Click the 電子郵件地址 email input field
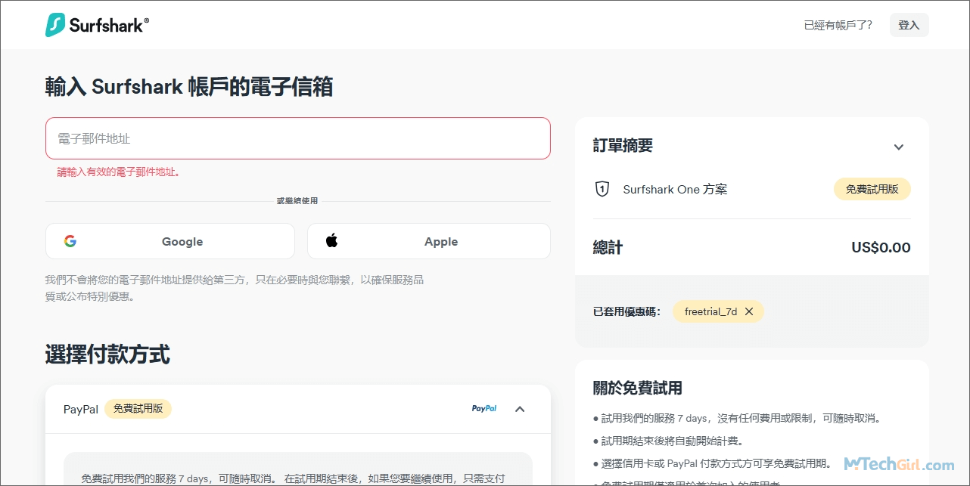Screen dimensions: 970x486 297,138
